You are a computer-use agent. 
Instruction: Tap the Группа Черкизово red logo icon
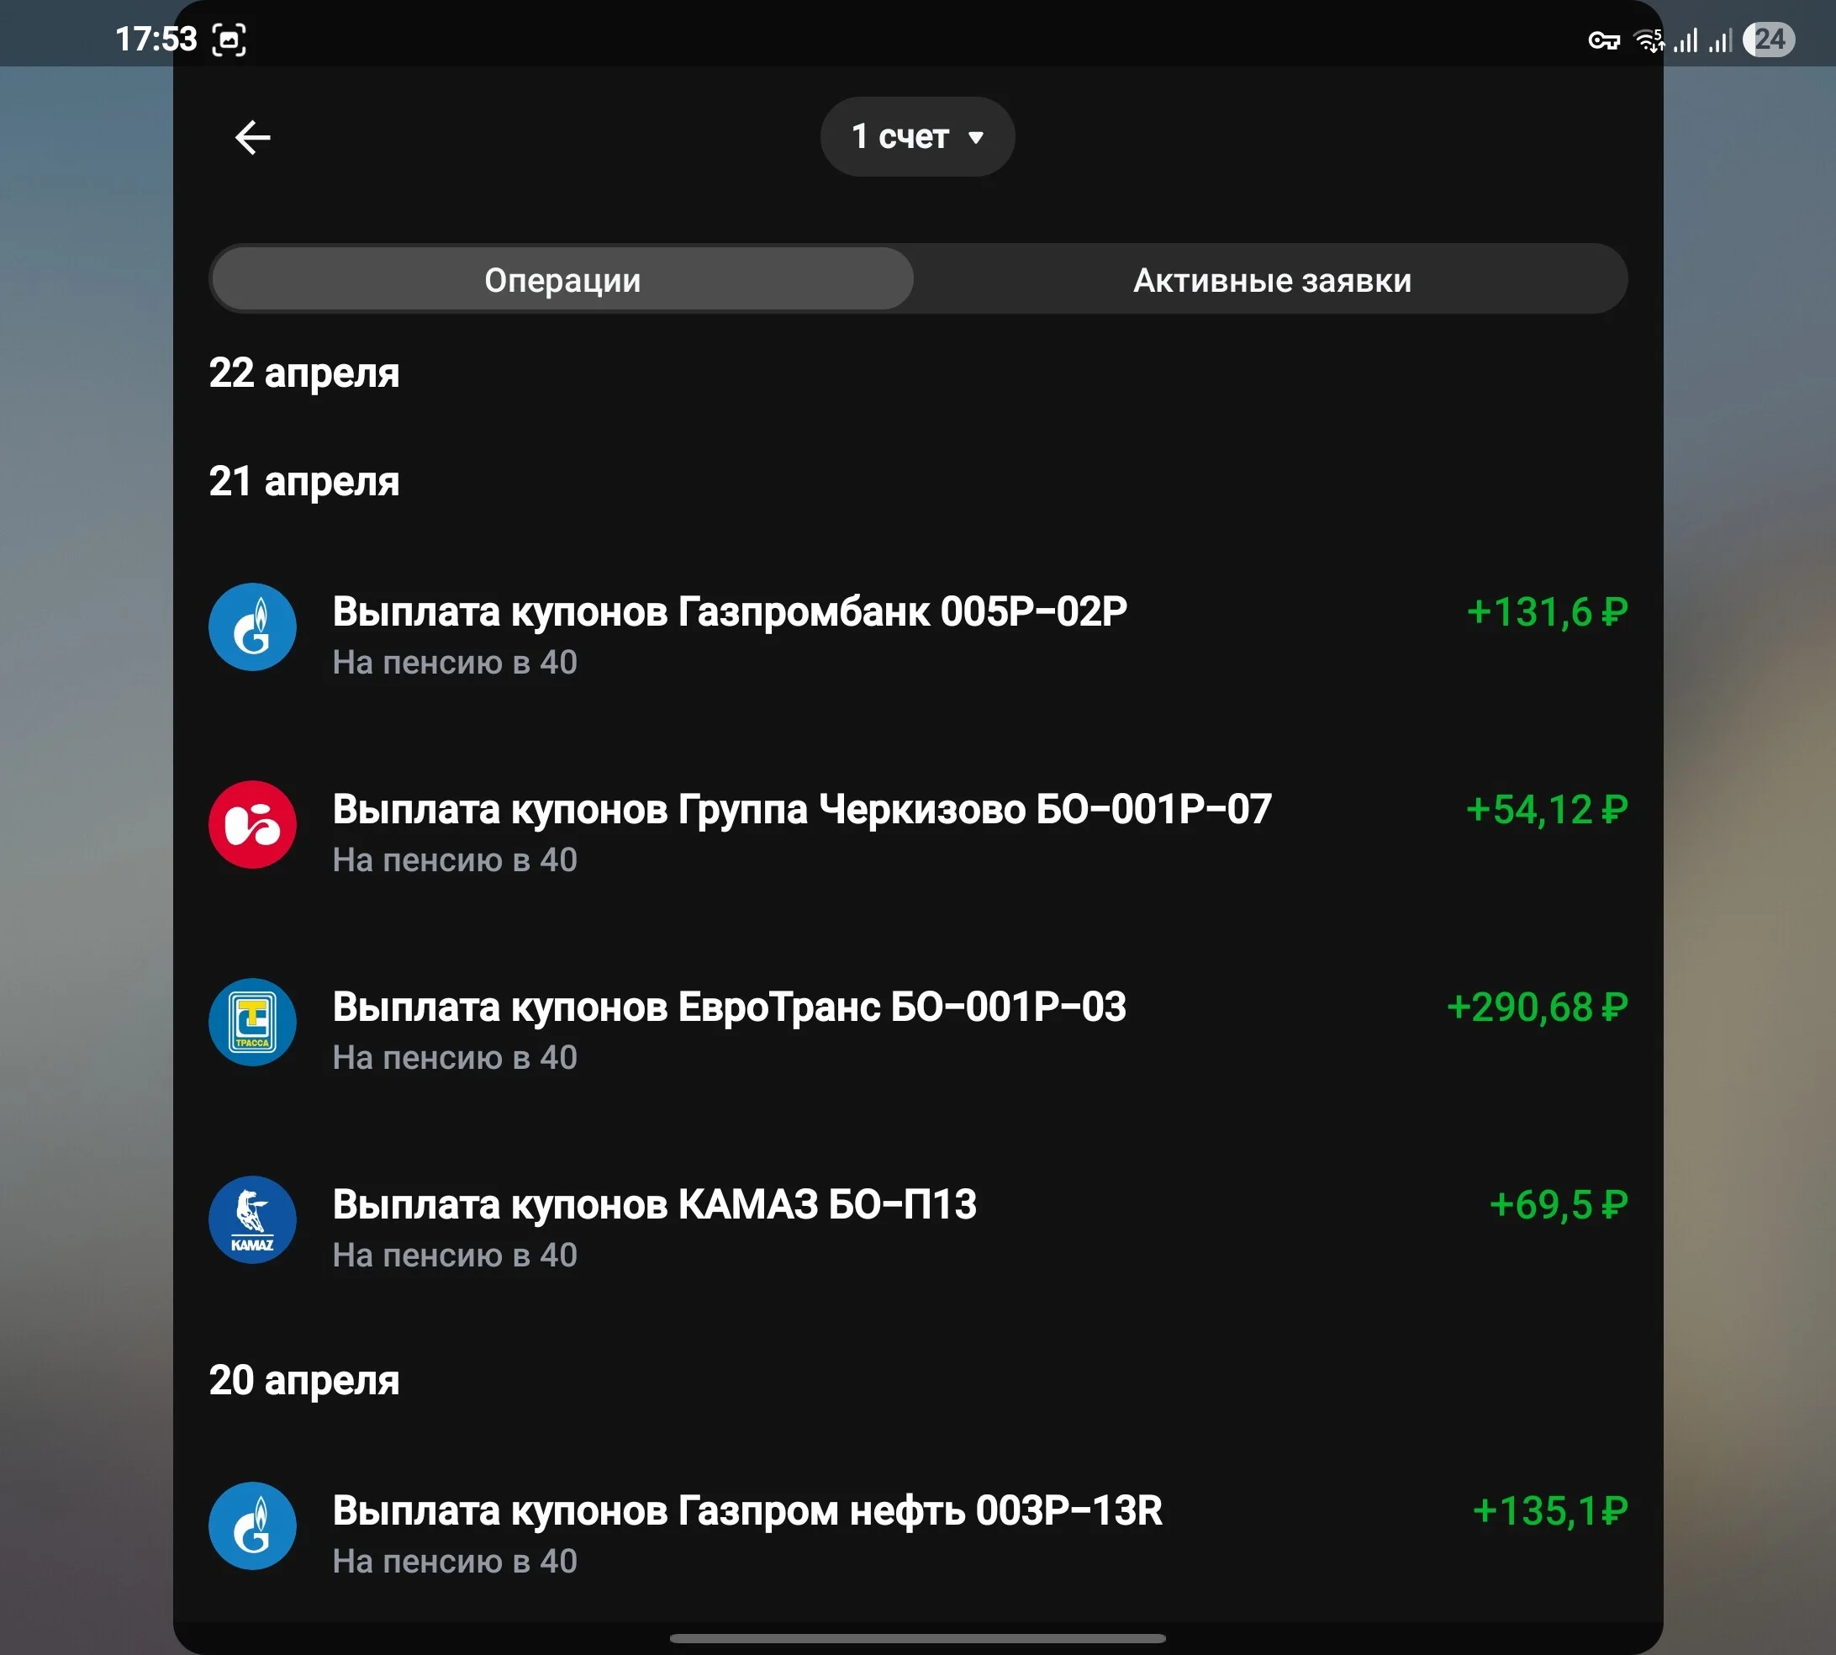253,825
